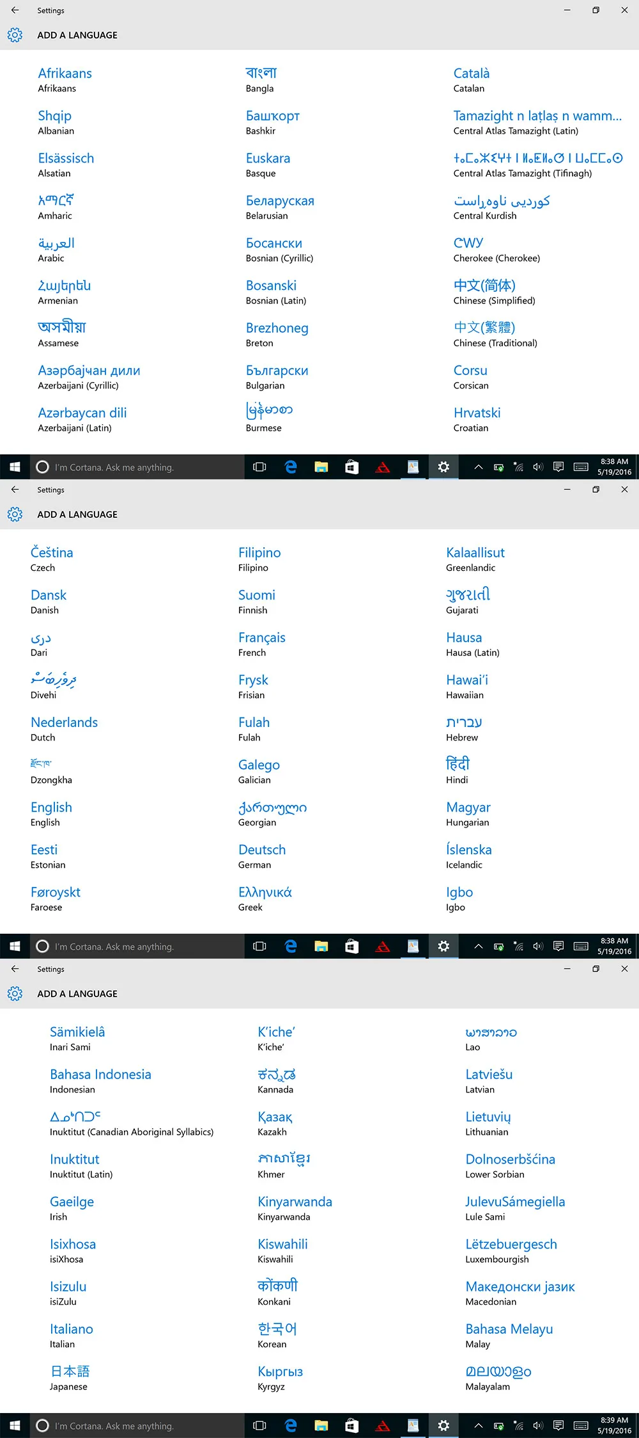Screen dimensions: 639x1438
Task: Select Čeština Czech
Action: tap(52, 559)
